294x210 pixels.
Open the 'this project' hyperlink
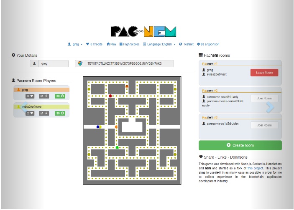coord(255,168)
